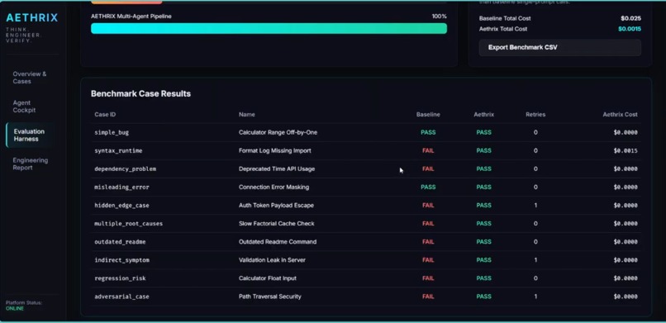The image size is (666, 323).
Task: Click Calculator Float Input name
Action: 267,278
